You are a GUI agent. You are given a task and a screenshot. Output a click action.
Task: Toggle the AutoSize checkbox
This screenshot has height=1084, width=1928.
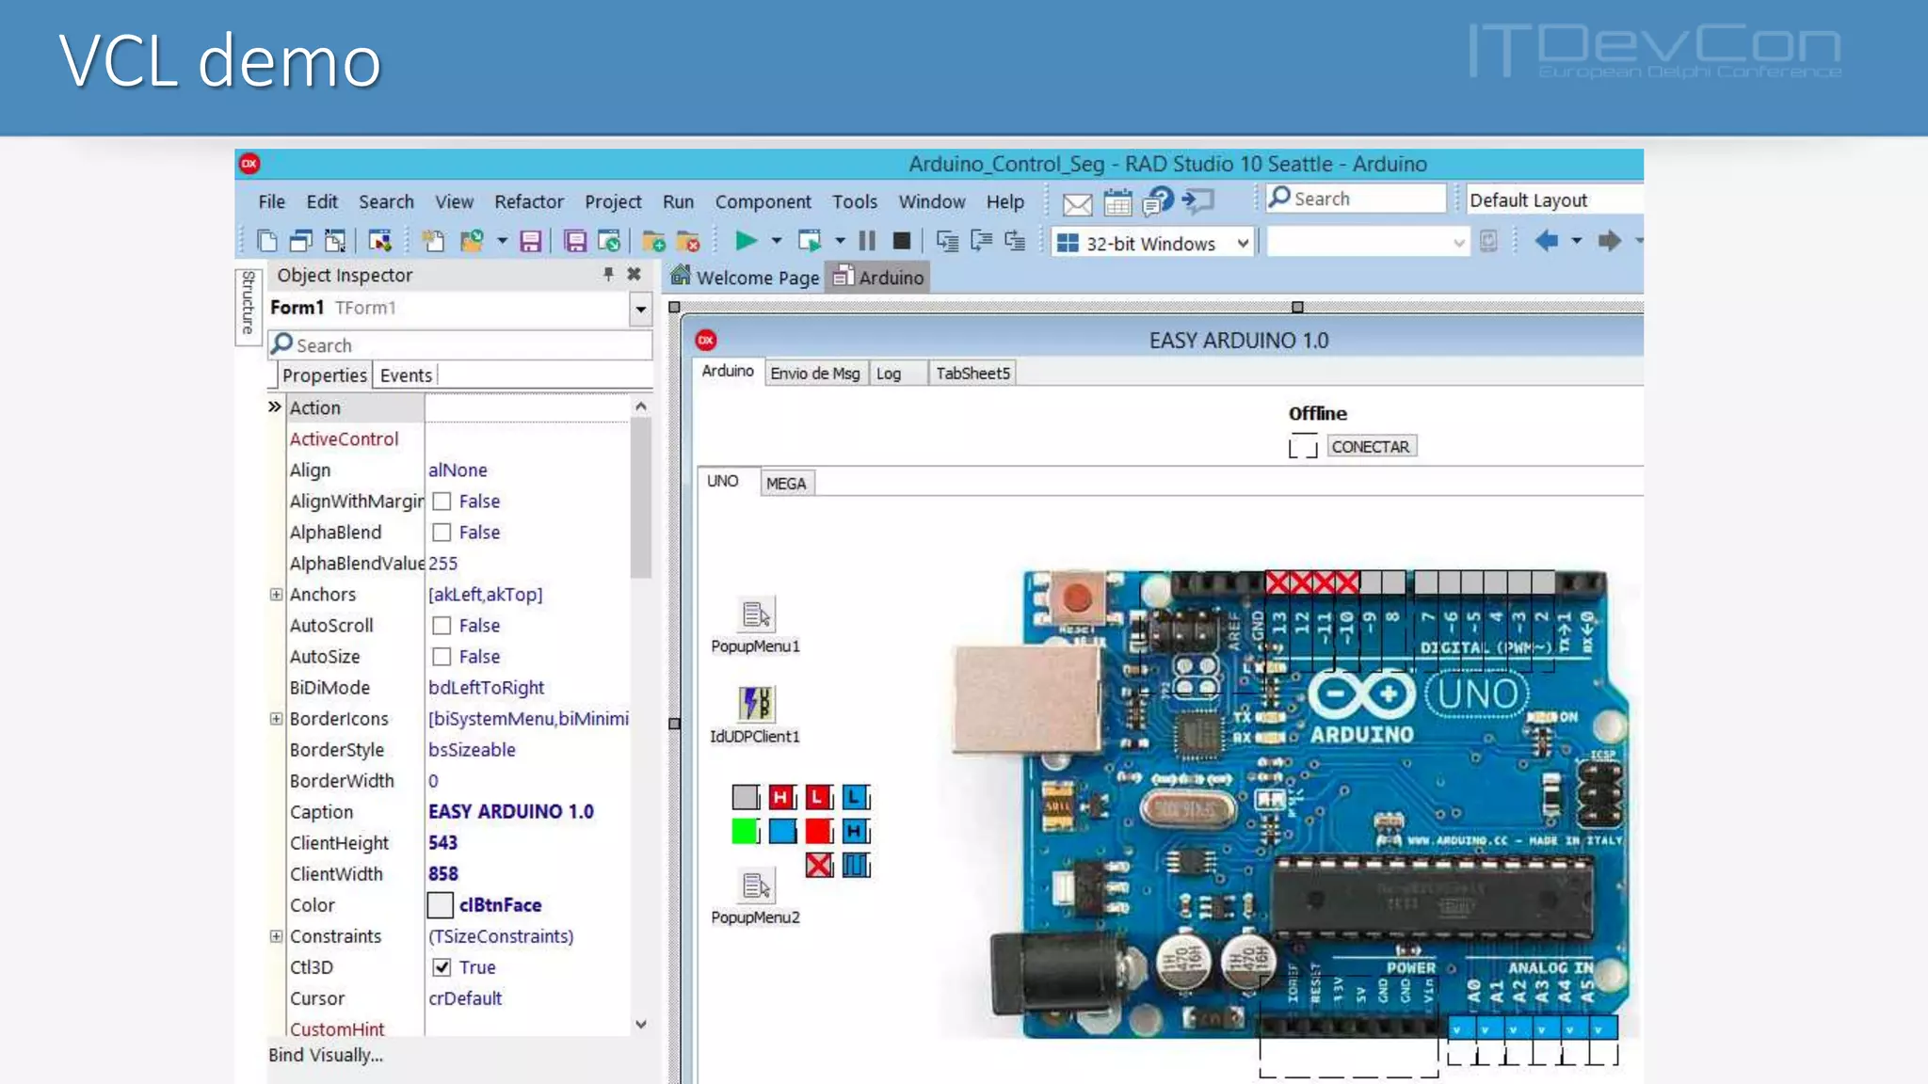[442, 657]
